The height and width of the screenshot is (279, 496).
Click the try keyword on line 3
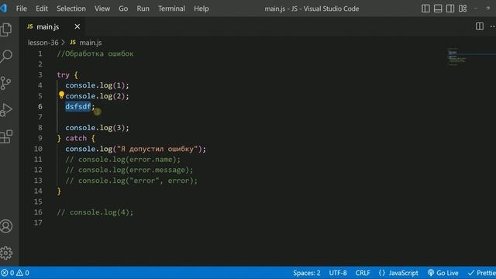coord(63,75)
